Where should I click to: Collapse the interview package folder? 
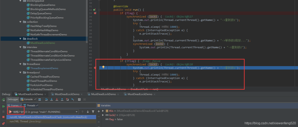click(20, 47)
